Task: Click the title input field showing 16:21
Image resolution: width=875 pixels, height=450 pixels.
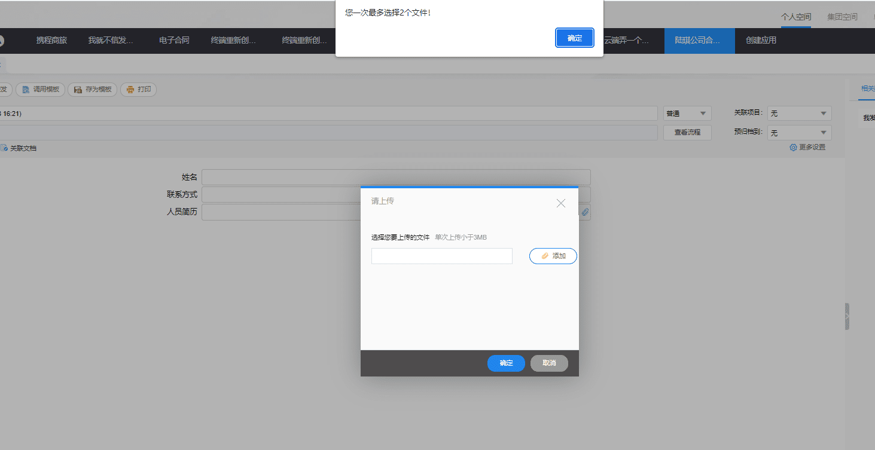Action: [x=328, y=114]
